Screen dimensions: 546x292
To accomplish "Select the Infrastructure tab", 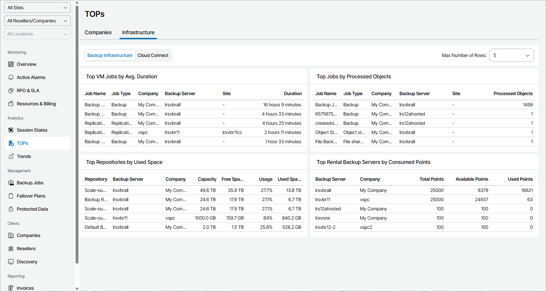I will click(138, 32).
